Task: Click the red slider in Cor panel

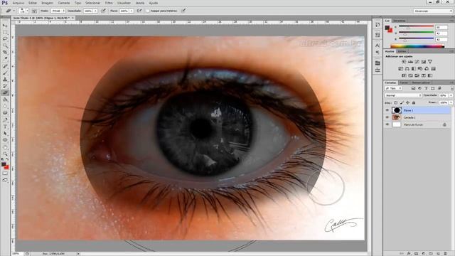Action: (x=416, y=27)
